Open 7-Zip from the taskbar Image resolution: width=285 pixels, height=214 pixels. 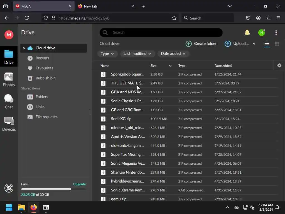point(46,207)
